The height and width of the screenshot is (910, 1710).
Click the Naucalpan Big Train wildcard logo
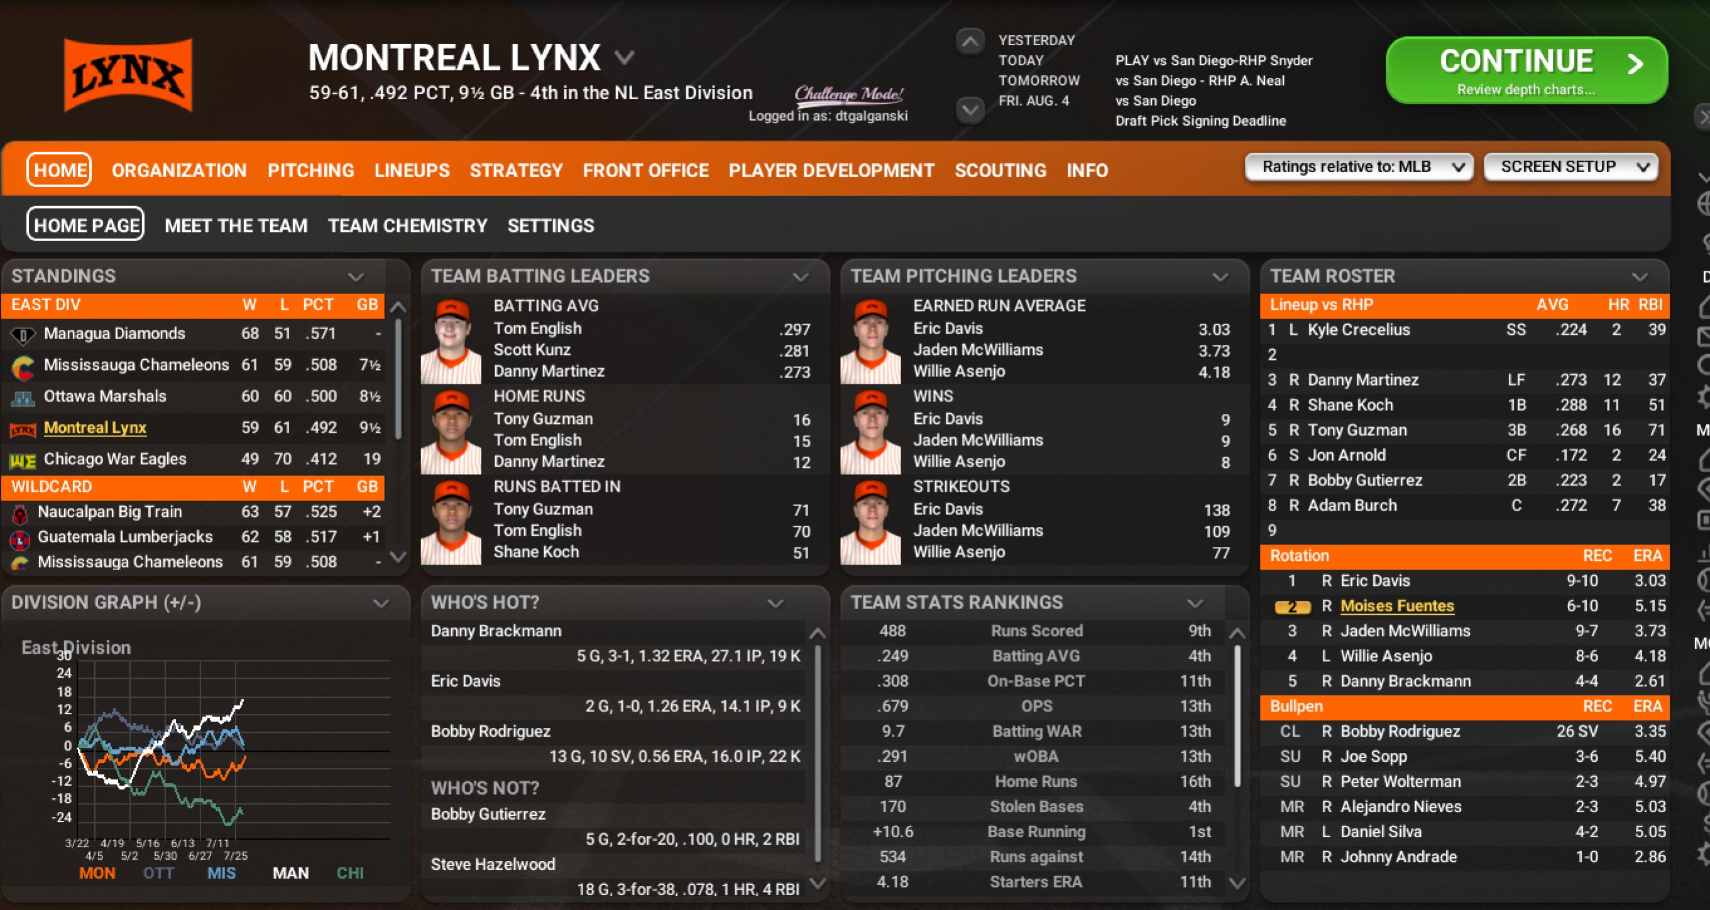pos(20,512)
